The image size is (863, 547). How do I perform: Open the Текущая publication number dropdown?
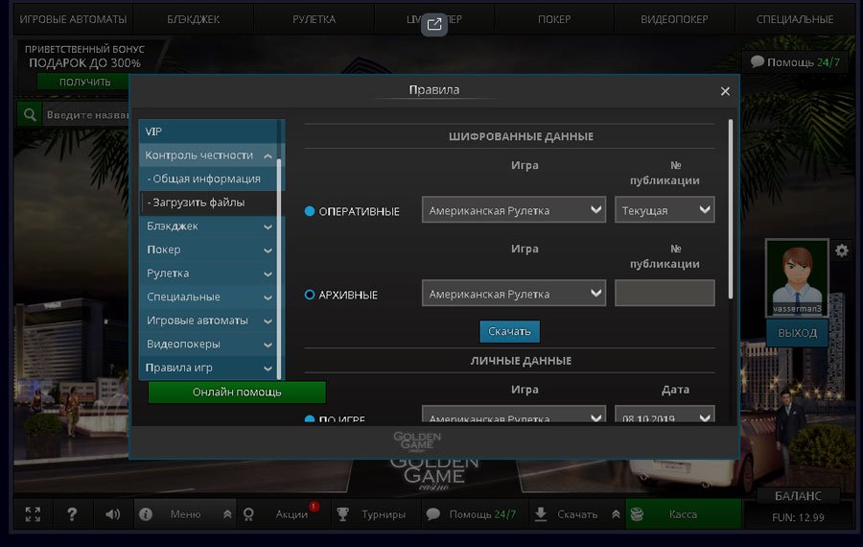665,210
